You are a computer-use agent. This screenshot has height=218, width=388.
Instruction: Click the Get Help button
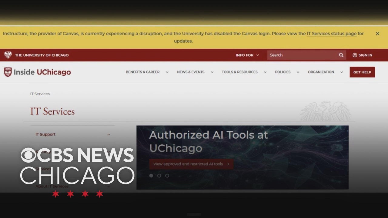pyautogui.click(x=362, y=72)
